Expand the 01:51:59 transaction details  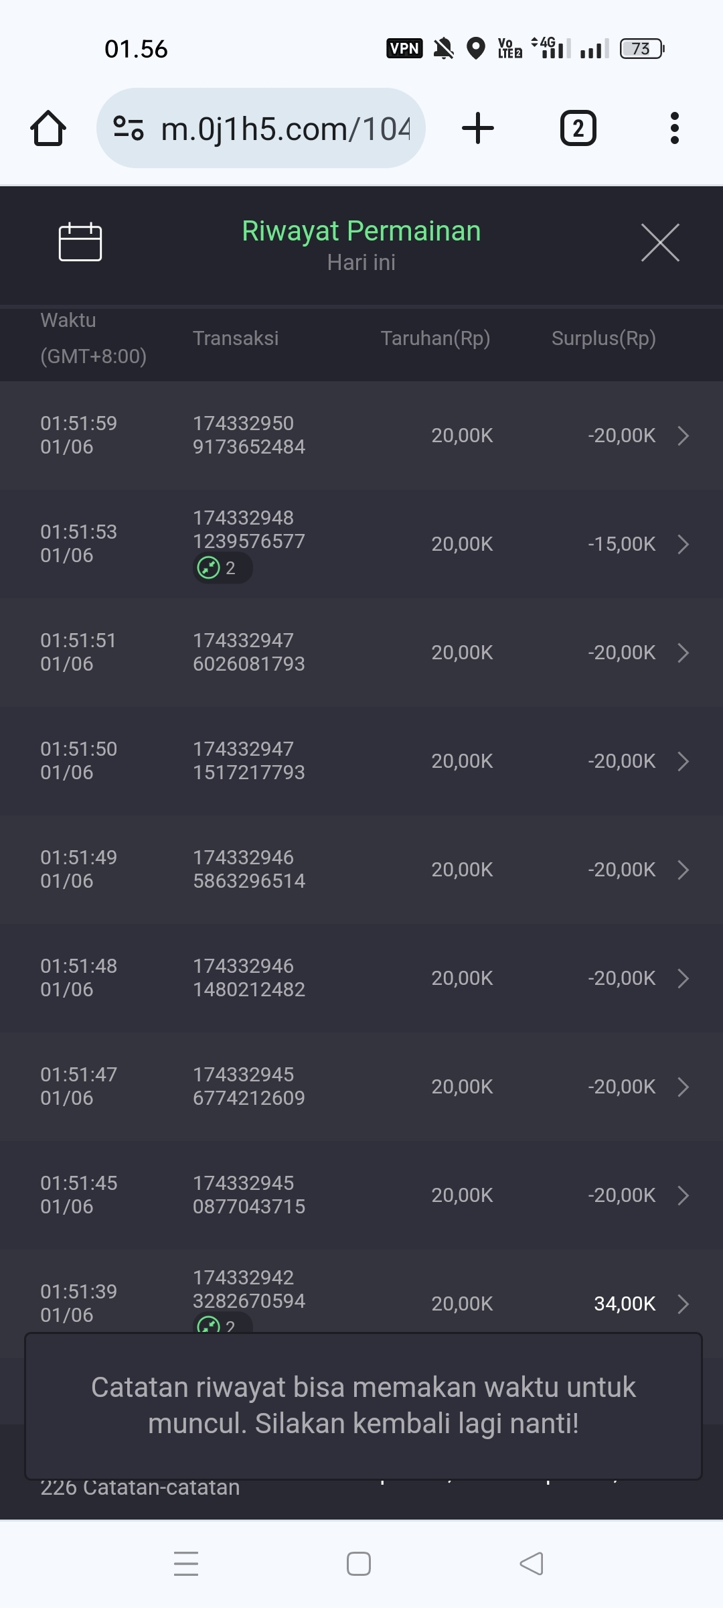click(683, 435)
